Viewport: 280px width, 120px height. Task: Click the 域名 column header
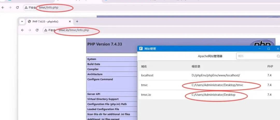click(x=144, y=66)
